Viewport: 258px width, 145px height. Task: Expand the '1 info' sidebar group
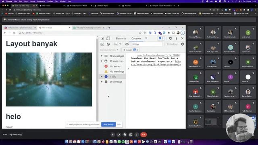point(102,77)
